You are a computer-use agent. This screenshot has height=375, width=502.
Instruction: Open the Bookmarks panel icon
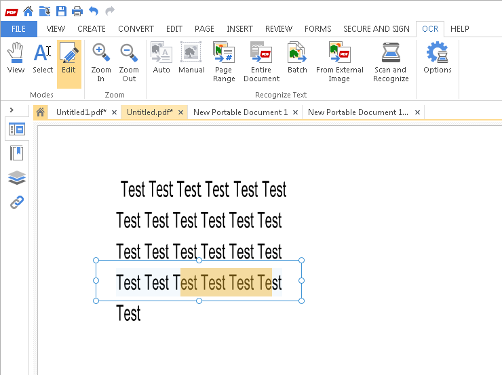click(17, 154)
